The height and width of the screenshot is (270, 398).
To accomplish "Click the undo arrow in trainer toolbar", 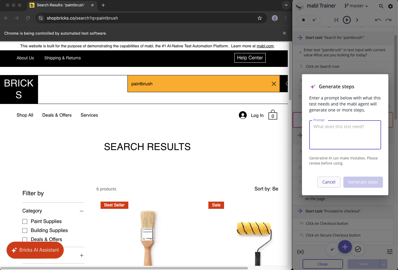I will coord(378,20).
